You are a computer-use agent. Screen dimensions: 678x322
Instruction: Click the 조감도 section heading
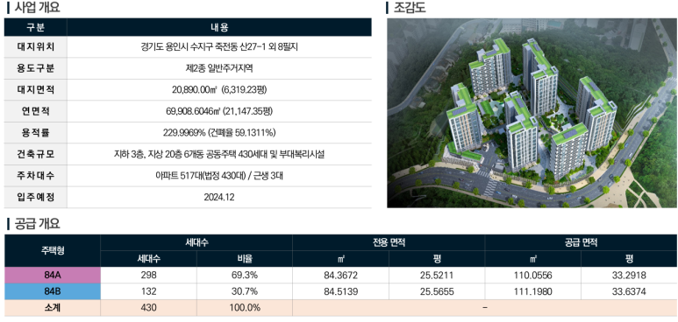(409, 7)
